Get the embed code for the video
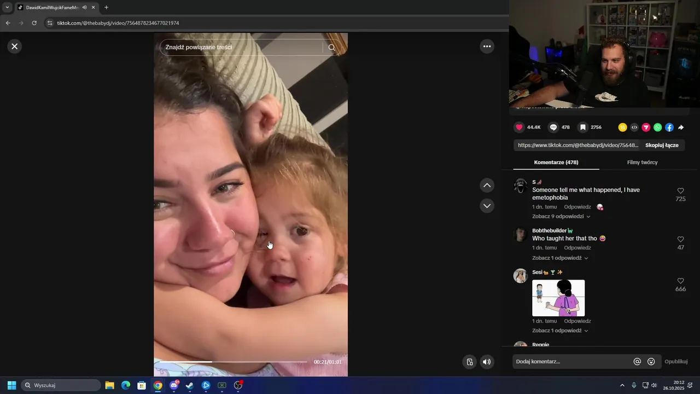 pos(634,128)
